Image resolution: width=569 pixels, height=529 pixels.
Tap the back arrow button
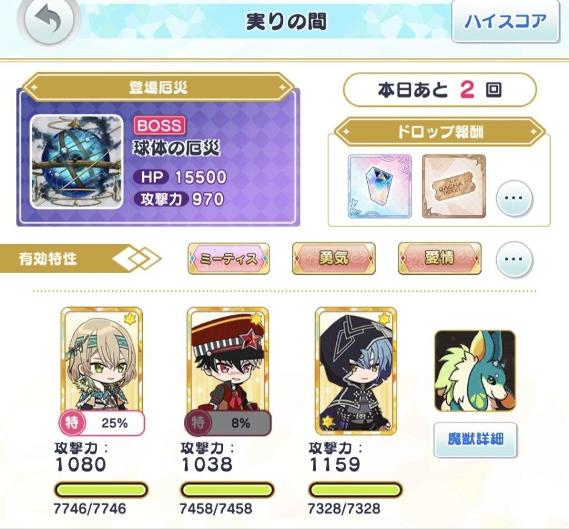point(49,21)
